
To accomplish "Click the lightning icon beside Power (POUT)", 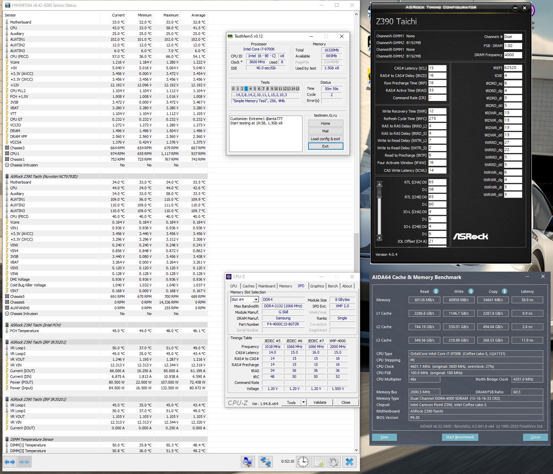I will coord(7,382).
